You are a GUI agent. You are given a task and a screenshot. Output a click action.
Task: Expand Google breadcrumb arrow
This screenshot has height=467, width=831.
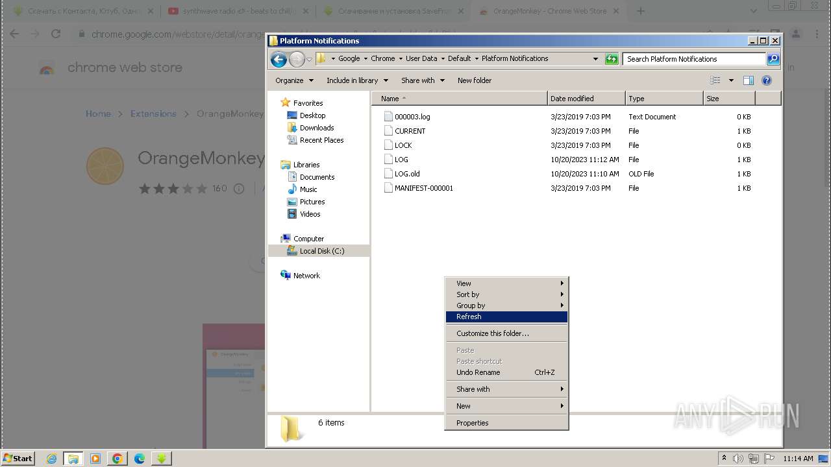(x=364, y=58)
